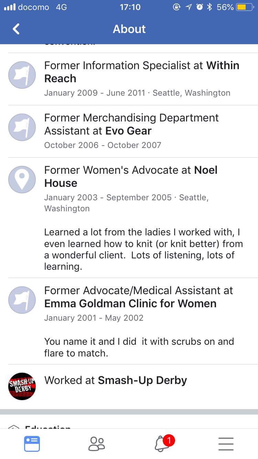Screen dimensions: 258x459
Task: Tap the Evo Gear flag icon
Action: (22, 127)
